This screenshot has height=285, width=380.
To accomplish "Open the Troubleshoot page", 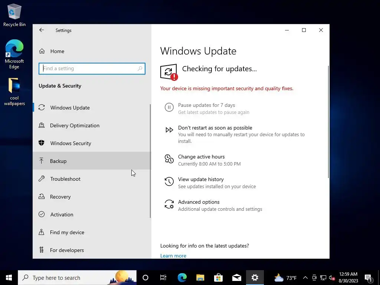I will pyautogui.click(x=92, y=179).
